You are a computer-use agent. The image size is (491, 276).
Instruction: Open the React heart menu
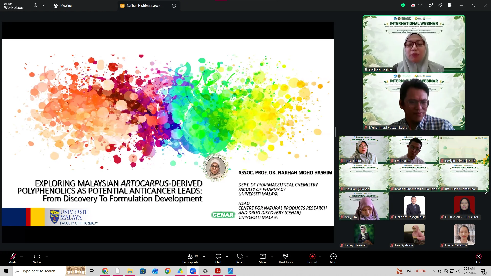[240, 258]
